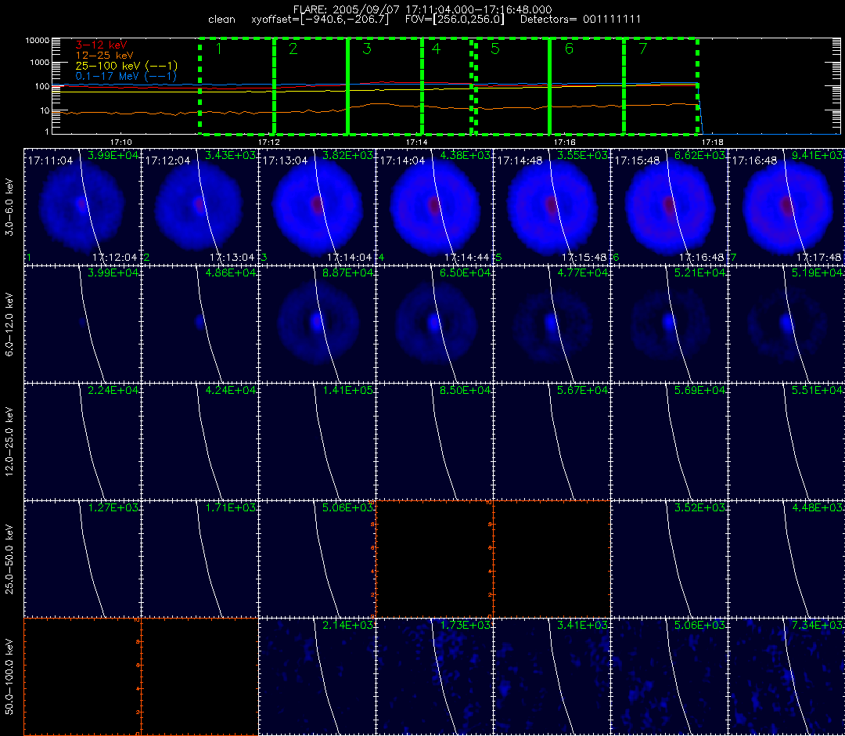Click the red 3-12 keV legend entry
Image resolution: width=845 pixels, height=736 pixels.
101,45
